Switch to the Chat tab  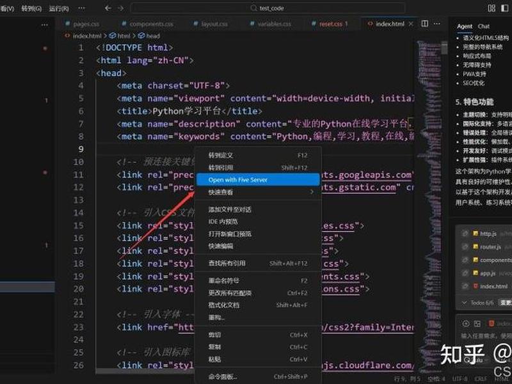pos(484,26)
